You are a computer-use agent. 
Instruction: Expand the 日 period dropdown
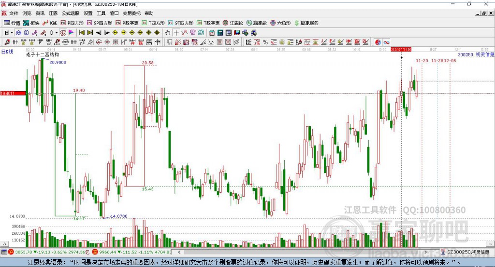8,33
